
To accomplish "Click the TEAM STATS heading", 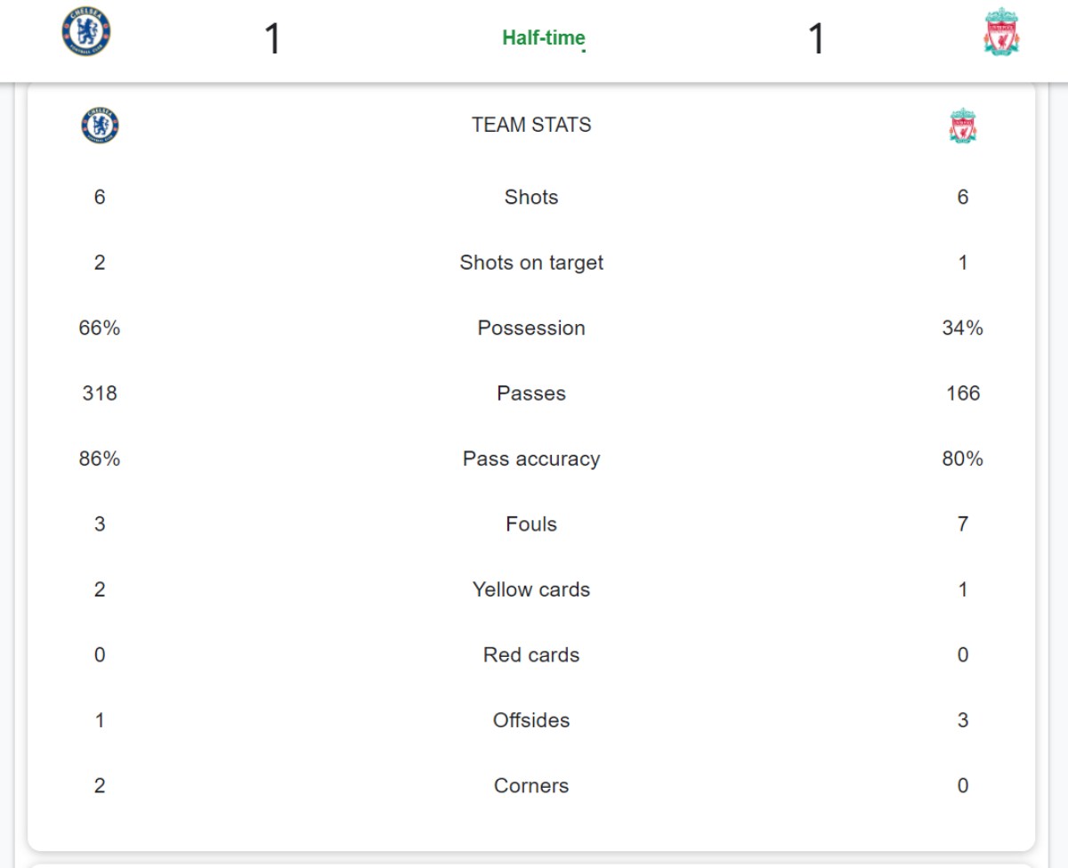I will pos(531,126).
